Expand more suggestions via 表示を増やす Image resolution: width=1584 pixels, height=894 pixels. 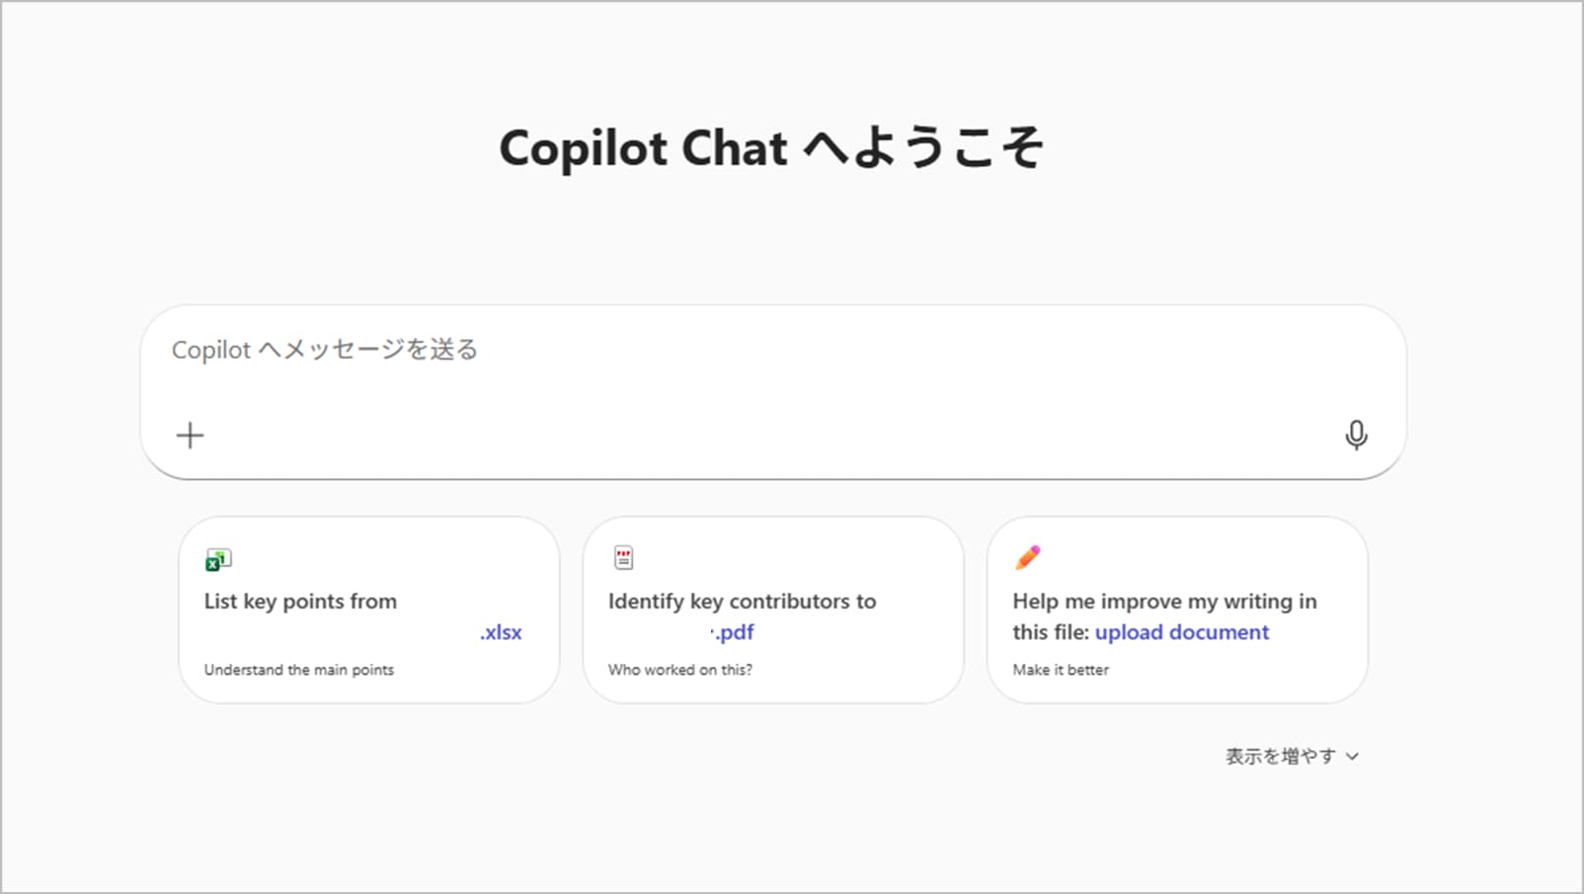click(1280, 757)
